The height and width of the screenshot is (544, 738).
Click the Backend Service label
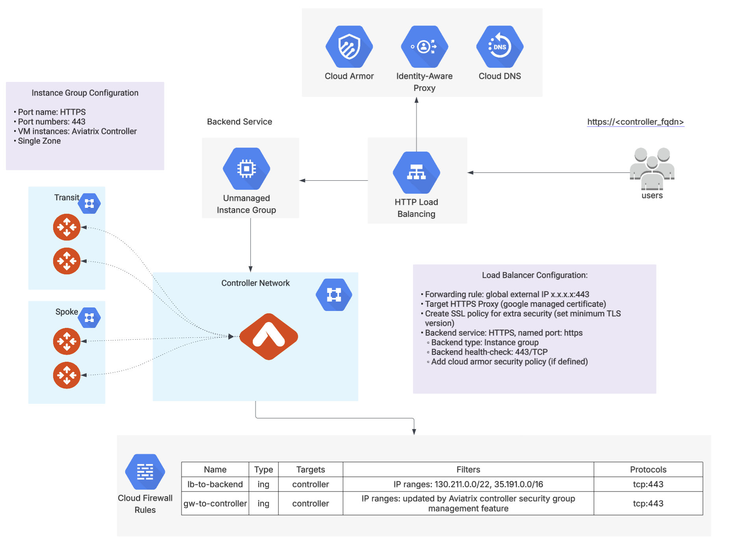(239, 122)
